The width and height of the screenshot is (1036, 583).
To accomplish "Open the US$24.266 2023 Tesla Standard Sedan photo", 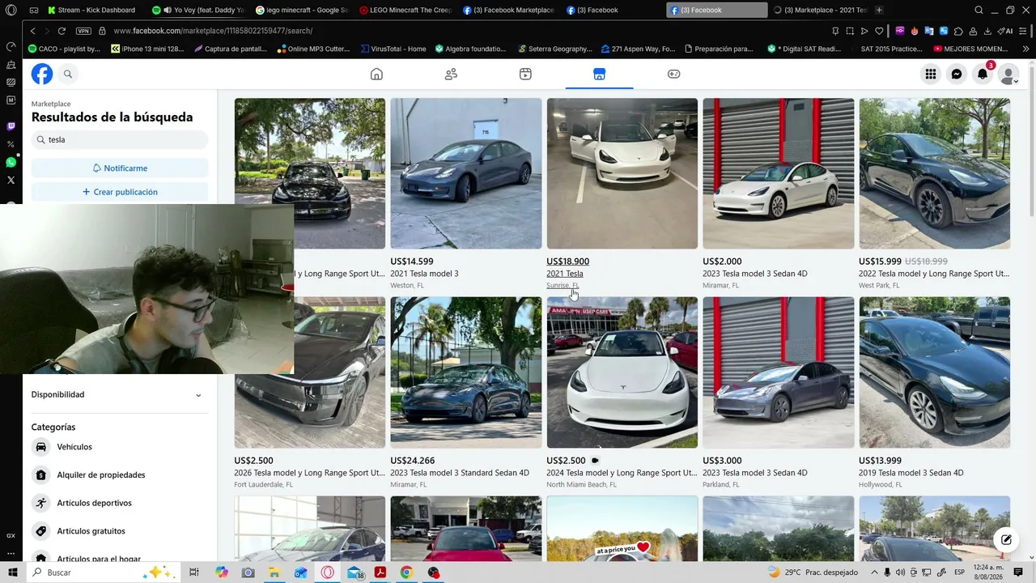I will 466,372.
